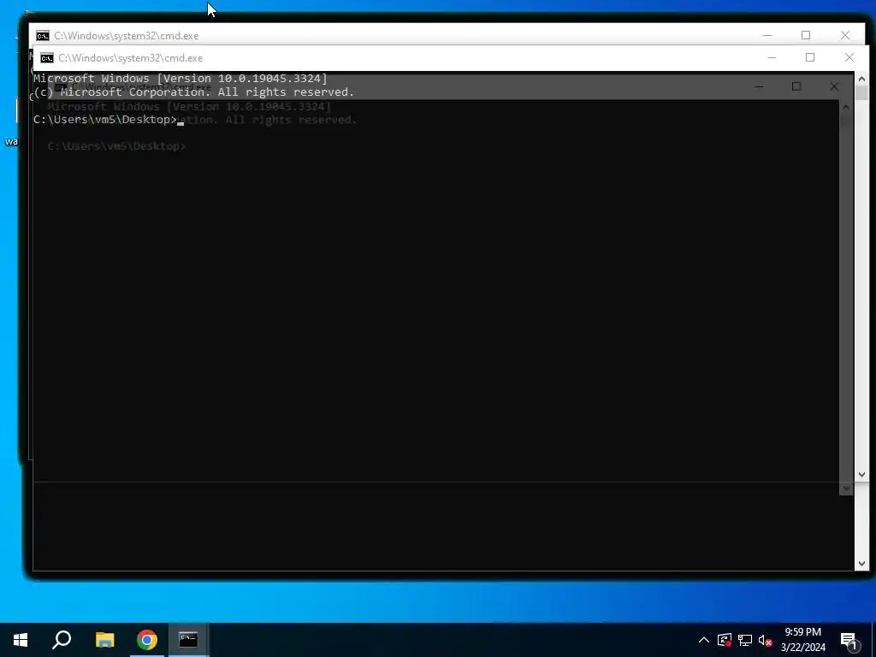Open the front cmd.exe window's system menu icon
876x657 pixels.
point(47,58)
